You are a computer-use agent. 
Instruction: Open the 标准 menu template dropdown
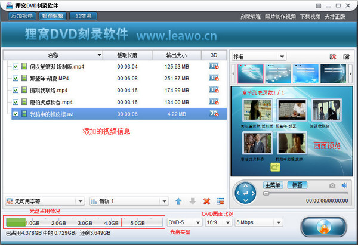(x=259, y=57)
